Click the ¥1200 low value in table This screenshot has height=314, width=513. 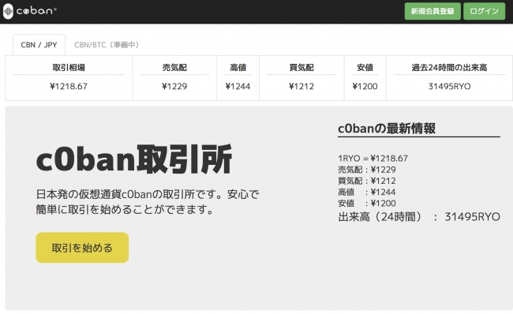click(x=365, y=86)
